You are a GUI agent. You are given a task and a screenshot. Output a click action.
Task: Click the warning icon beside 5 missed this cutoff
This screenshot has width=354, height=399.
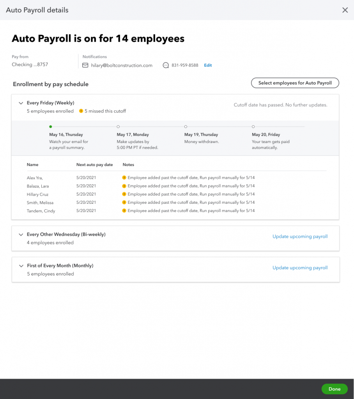pos(81,111)
